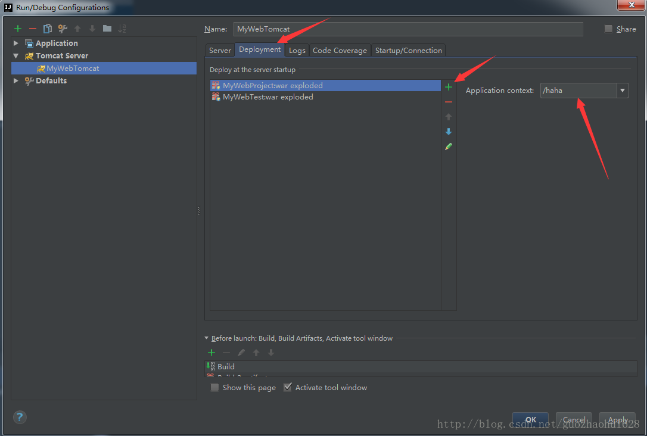Screen dimensions: 647x436
Task: Expand the Application tree node
Action: (x=15, y=43)
